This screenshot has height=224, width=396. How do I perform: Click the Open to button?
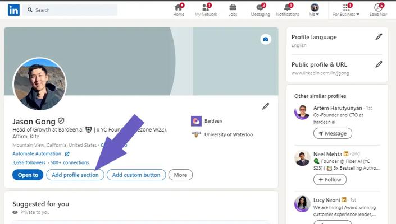click(28, 175)
